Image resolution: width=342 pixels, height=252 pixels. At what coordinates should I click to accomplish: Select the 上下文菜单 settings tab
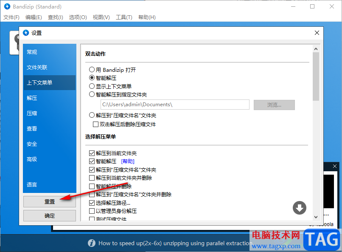[x=50, y=82]
